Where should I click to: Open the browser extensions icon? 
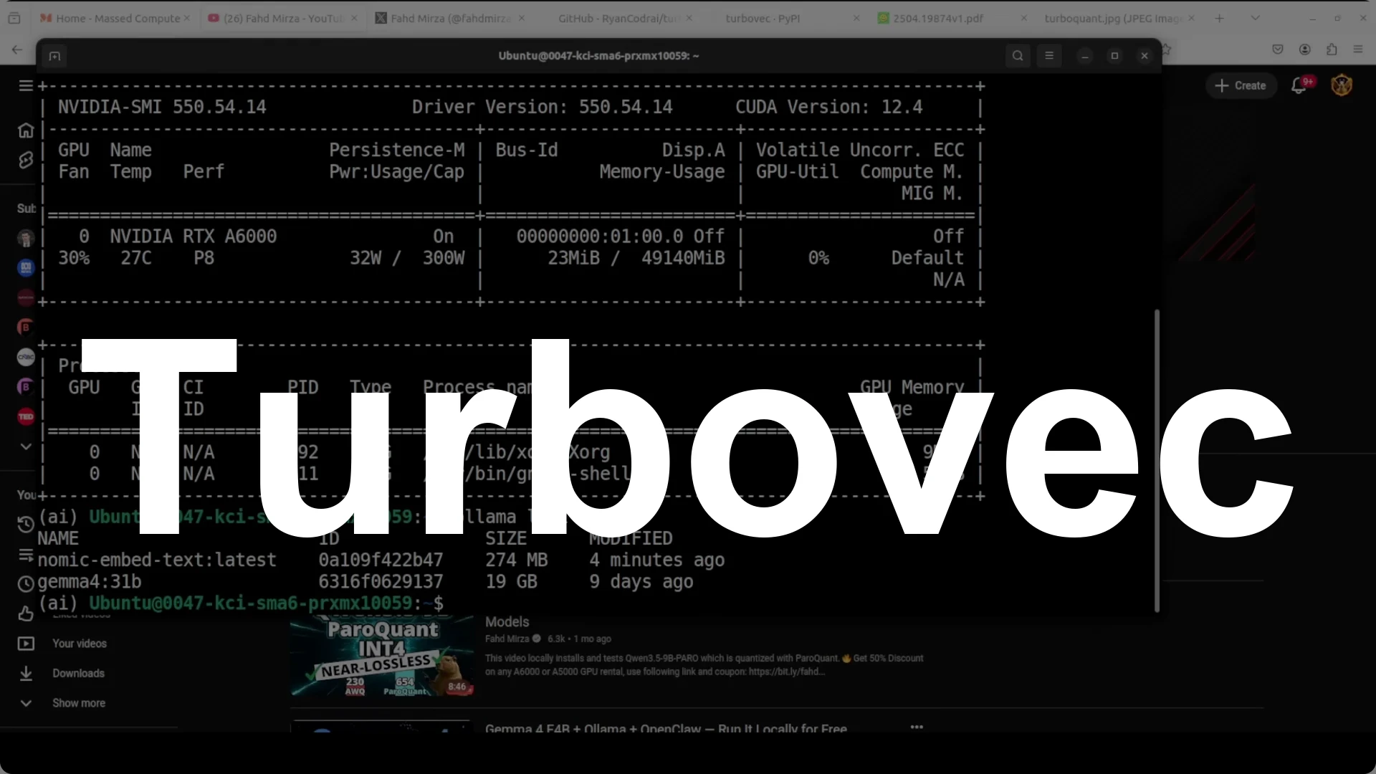(x=1332, y=49)
